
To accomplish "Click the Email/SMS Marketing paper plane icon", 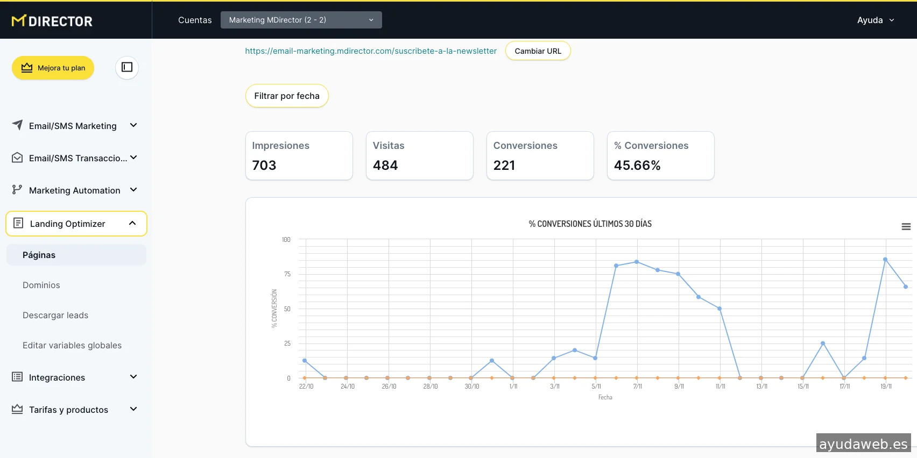I will [17, 125].
